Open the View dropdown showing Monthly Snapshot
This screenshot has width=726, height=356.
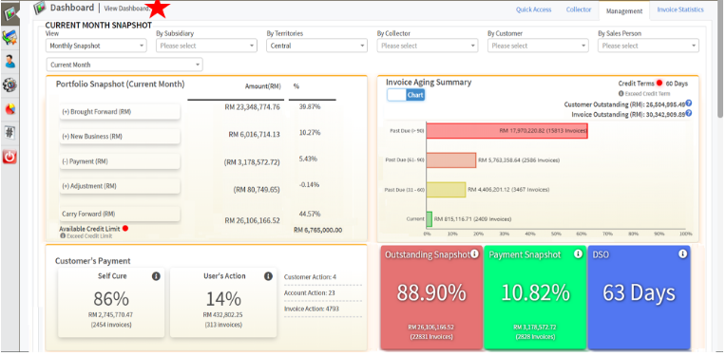pyautogui.click(x=96, y=46)
